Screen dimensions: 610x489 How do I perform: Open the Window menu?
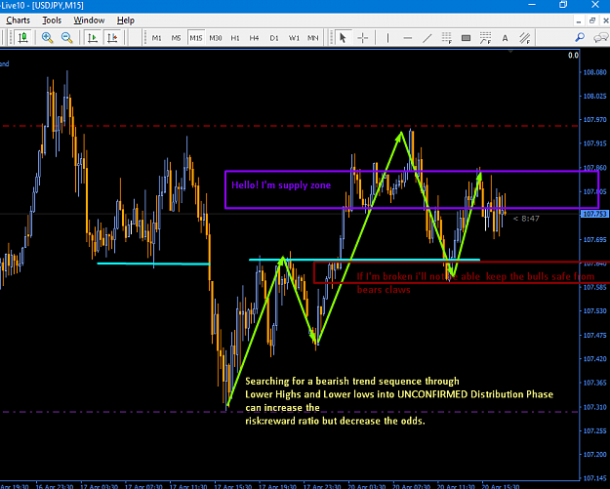click(x=89, y=20)
